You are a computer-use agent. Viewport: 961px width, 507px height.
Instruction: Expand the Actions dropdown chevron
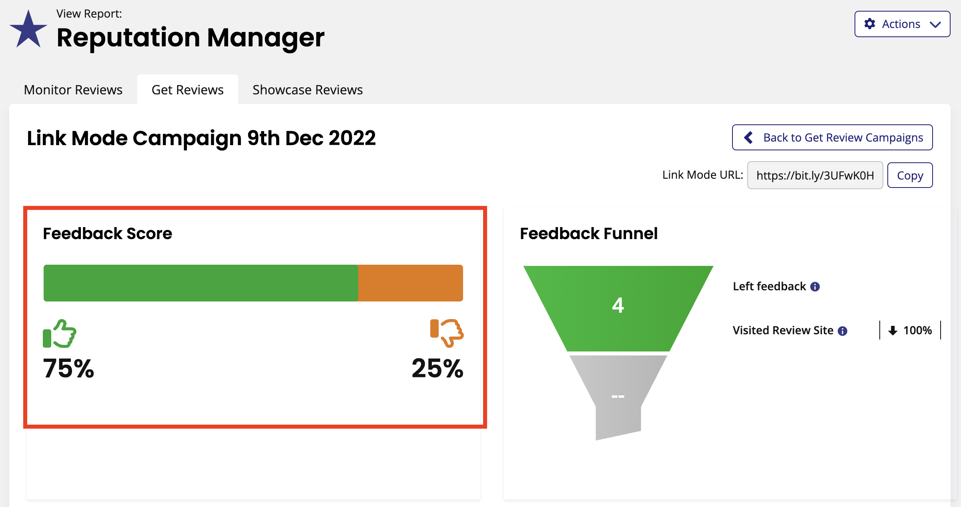[935, 24]
